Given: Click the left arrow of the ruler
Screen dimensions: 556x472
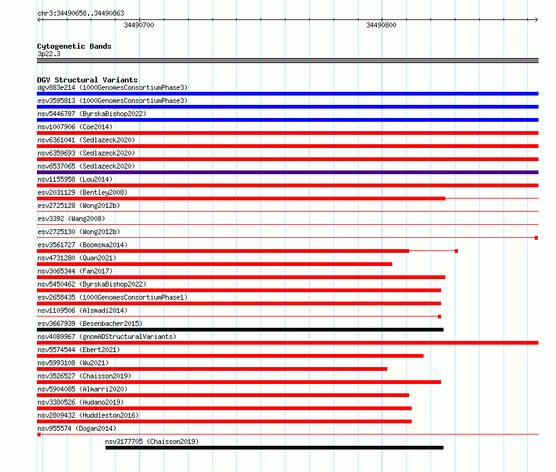Looking at the screenshot, I should click(40, 19).
